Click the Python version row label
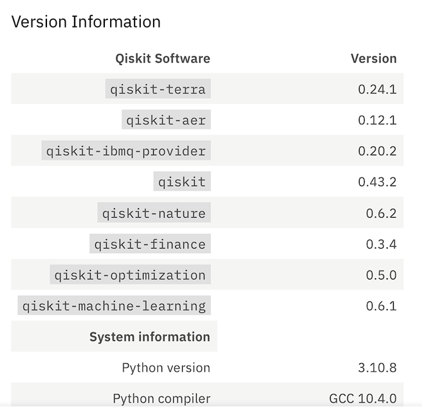The image size is (422, 407). (166, 368)
